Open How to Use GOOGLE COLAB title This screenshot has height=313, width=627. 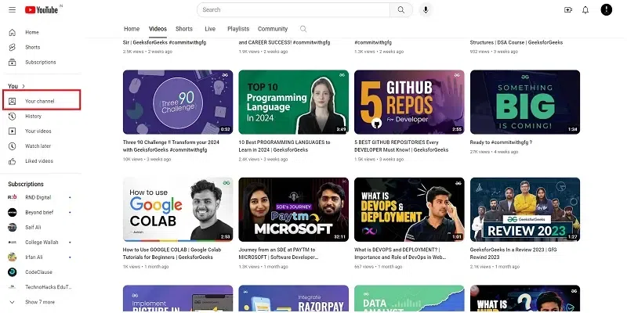(172, 254)
